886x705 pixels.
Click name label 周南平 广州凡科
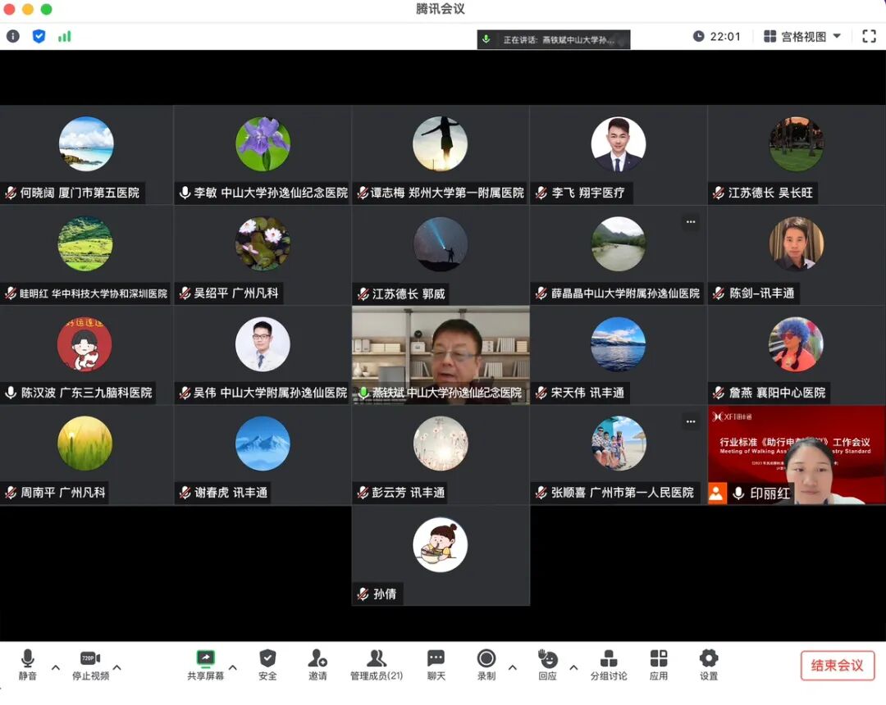pos(63,493)
